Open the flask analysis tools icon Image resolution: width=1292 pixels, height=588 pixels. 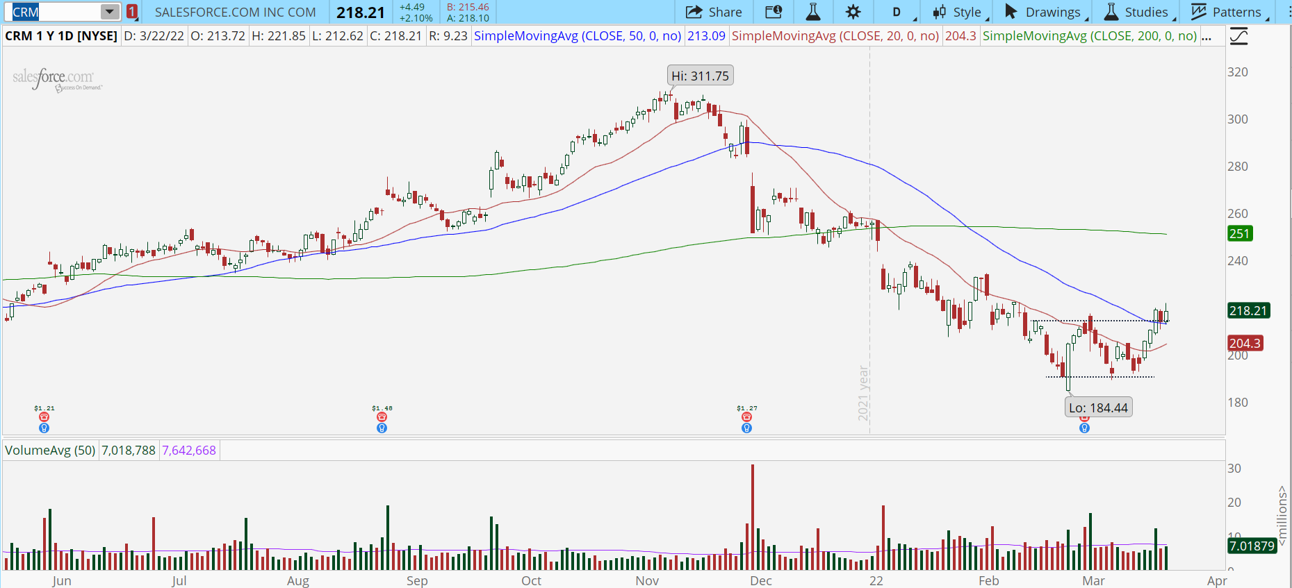tap(813, 12)
